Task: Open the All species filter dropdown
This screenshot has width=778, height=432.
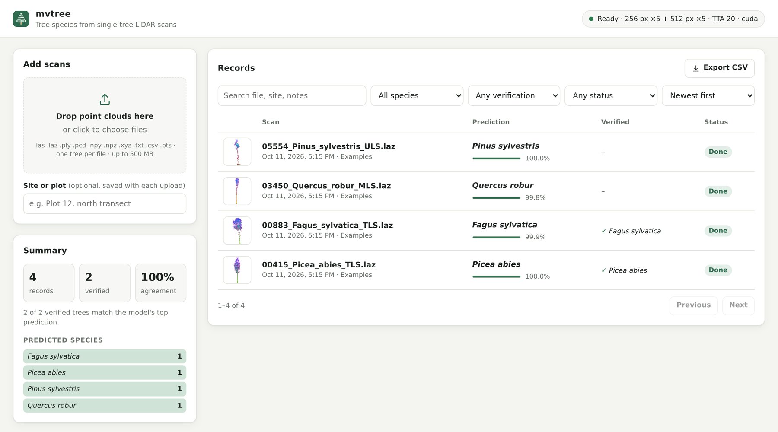Action: (x=417, y=95)
